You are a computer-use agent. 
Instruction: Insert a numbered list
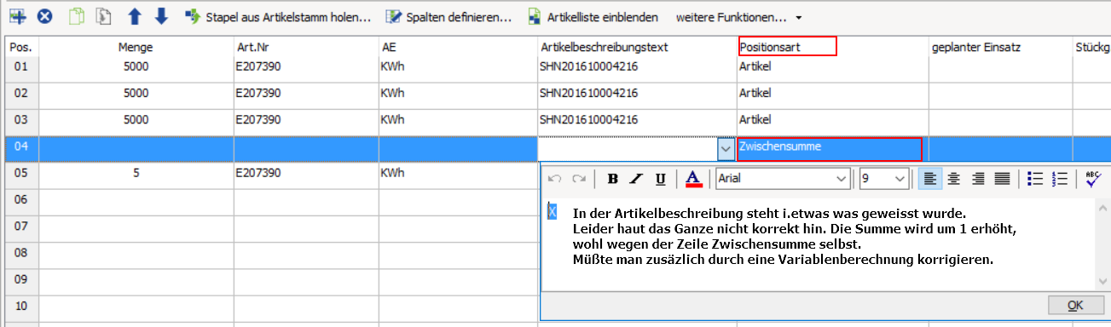click(1060, 179)
